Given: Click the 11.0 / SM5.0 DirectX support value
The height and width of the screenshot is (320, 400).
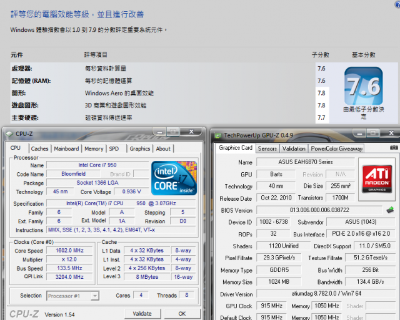Looking at the screenshot, I should point(375,246).
